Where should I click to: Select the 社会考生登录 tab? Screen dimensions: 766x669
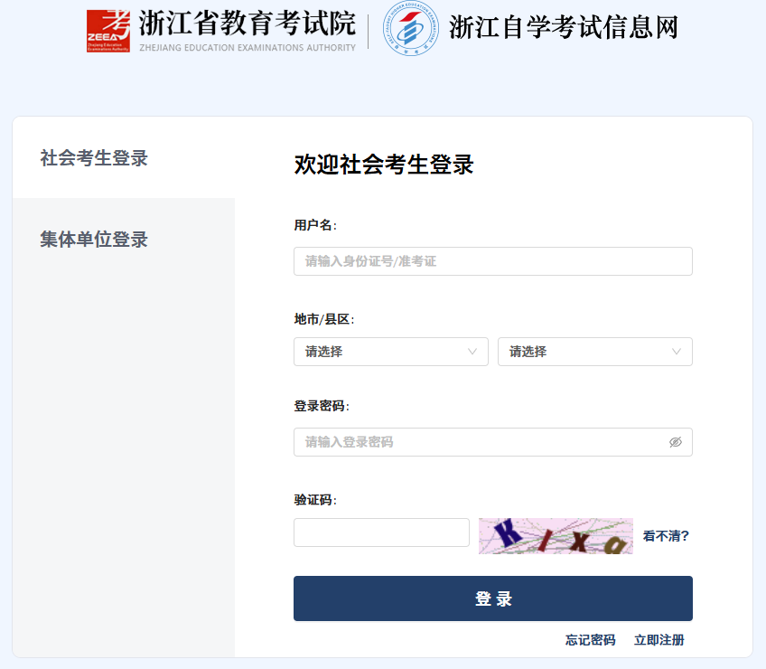pos(93,158)
